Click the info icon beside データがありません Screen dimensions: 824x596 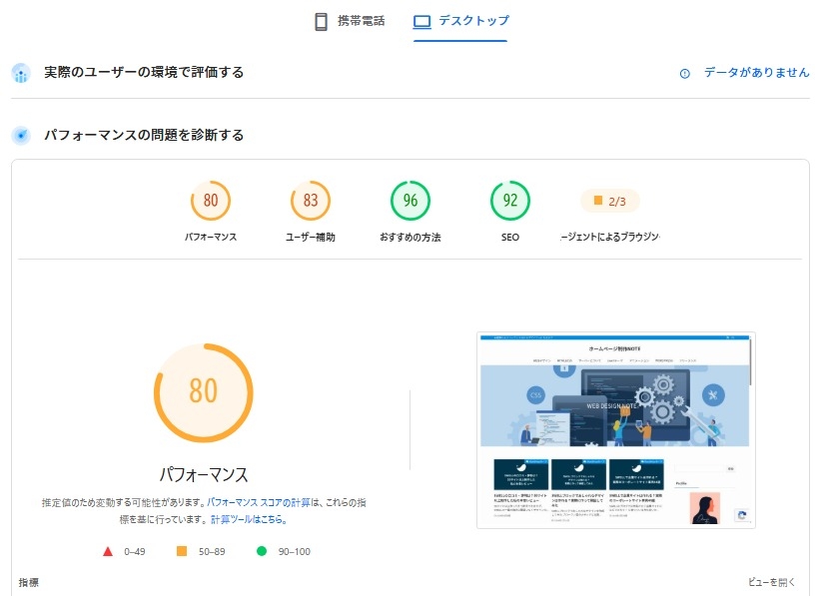pos(685,74)
